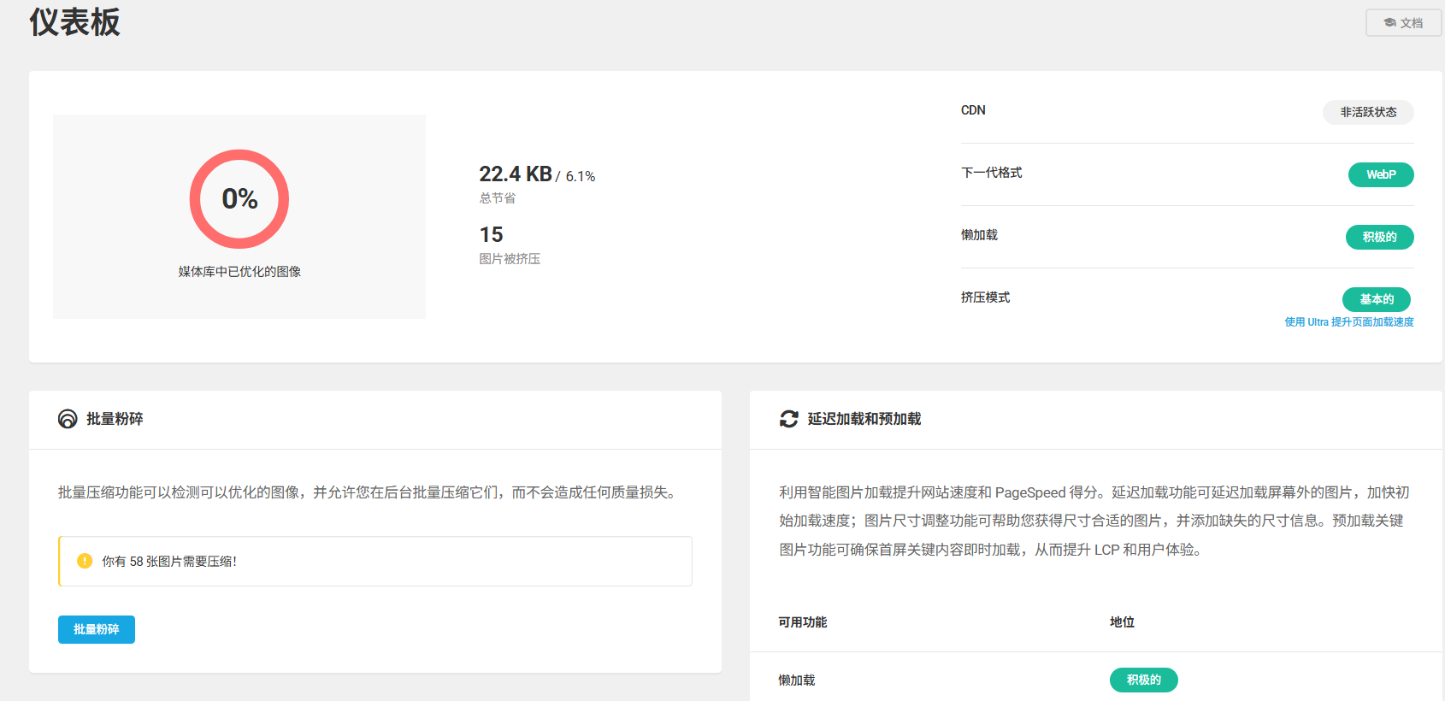Viewport: 1445px width, 701px height.
Task: Click the 22.4 KB total savings figure
Action: (516, 174)
